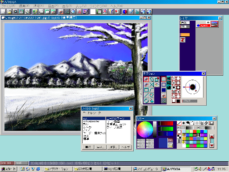This screenshot has width=229, height=172.
Task: Click the red up arrow beside the palette
Action: click(212, 137)
